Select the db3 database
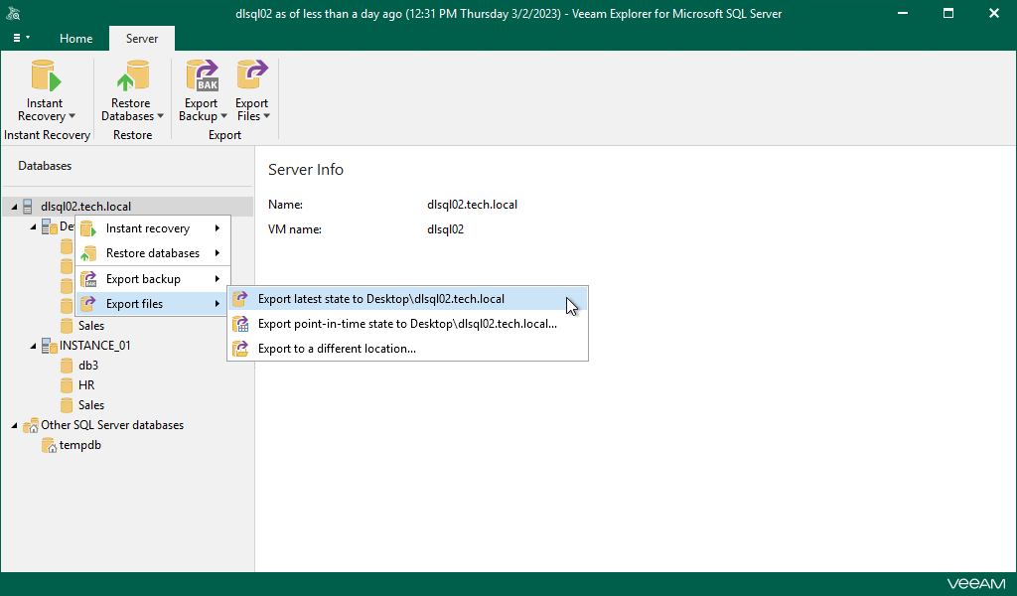The width and height of the screenshot is (1017, 596). [88, 366]
